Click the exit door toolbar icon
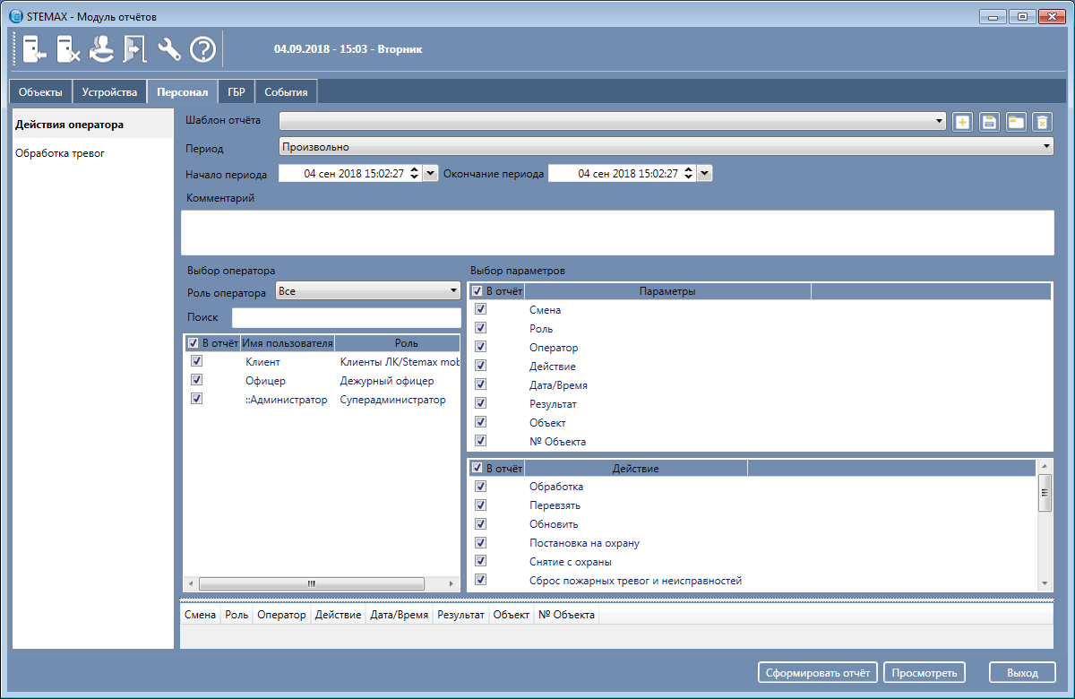The height and width of the screenshot is (699, 1075). click(134, 49)
